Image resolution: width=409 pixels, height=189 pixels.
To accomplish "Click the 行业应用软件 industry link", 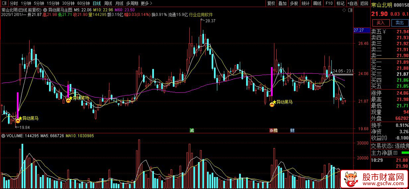I will [x=201, y=15].
